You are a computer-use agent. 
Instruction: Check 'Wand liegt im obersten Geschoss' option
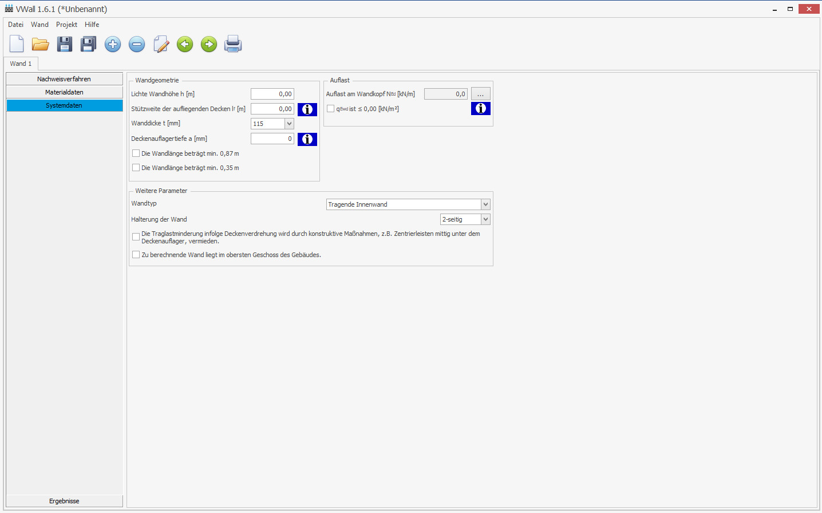136,255
